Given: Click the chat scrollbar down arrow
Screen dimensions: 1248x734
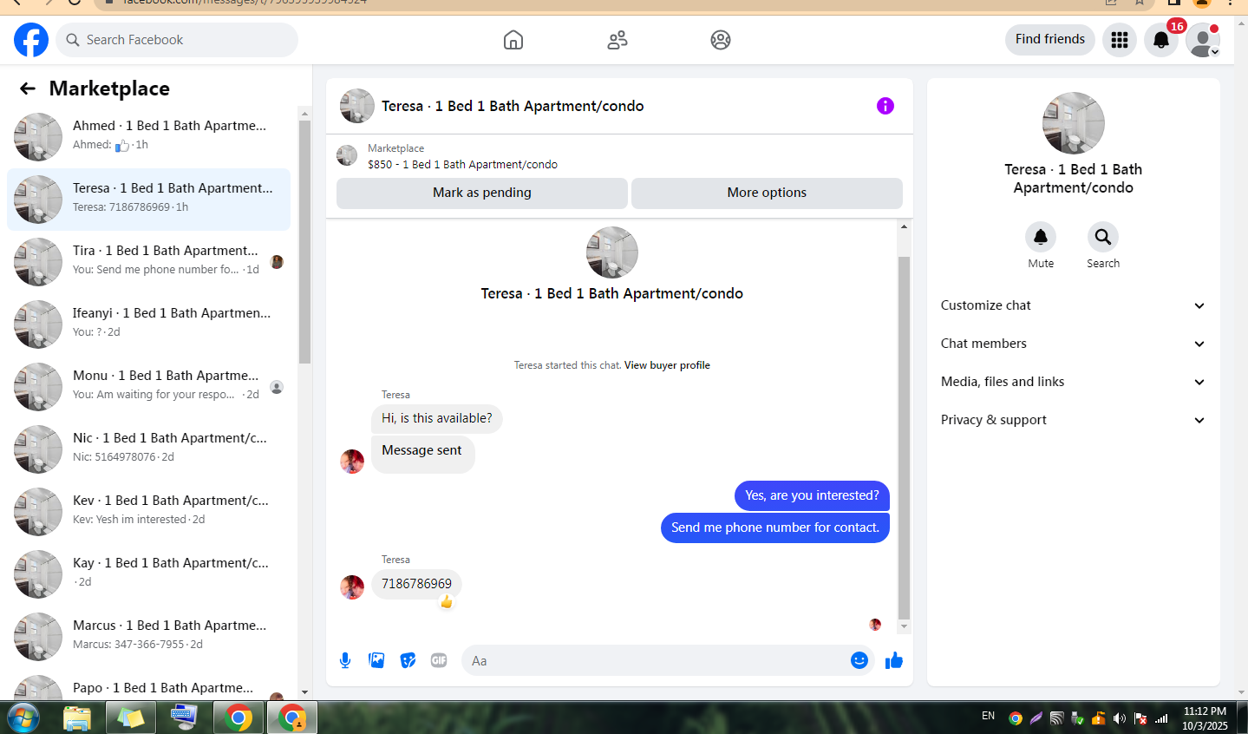Looking at the screenshot, I should pyautogui.click(x=904, y=626).
